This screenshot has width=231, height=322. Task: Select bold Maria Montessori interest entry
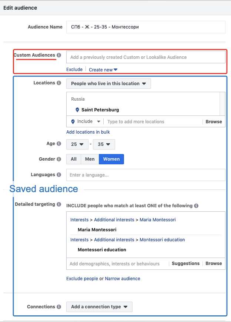(97, 229)
